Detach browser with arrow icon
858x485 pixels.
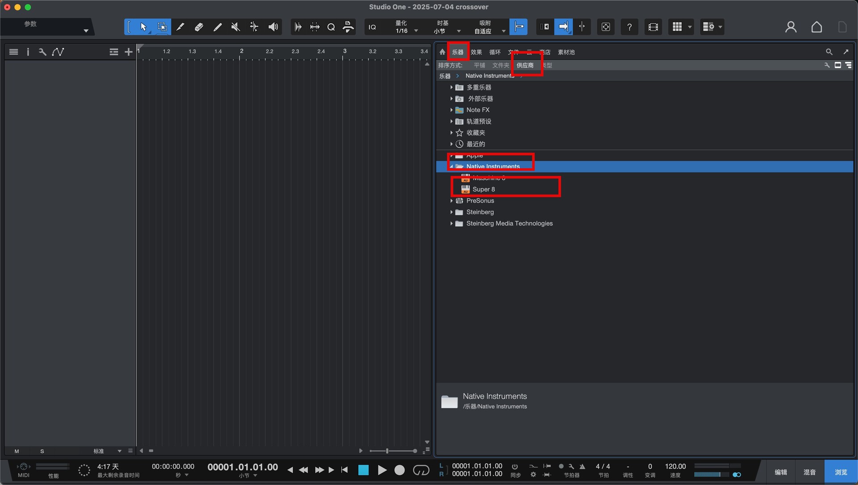click(846, 52)
